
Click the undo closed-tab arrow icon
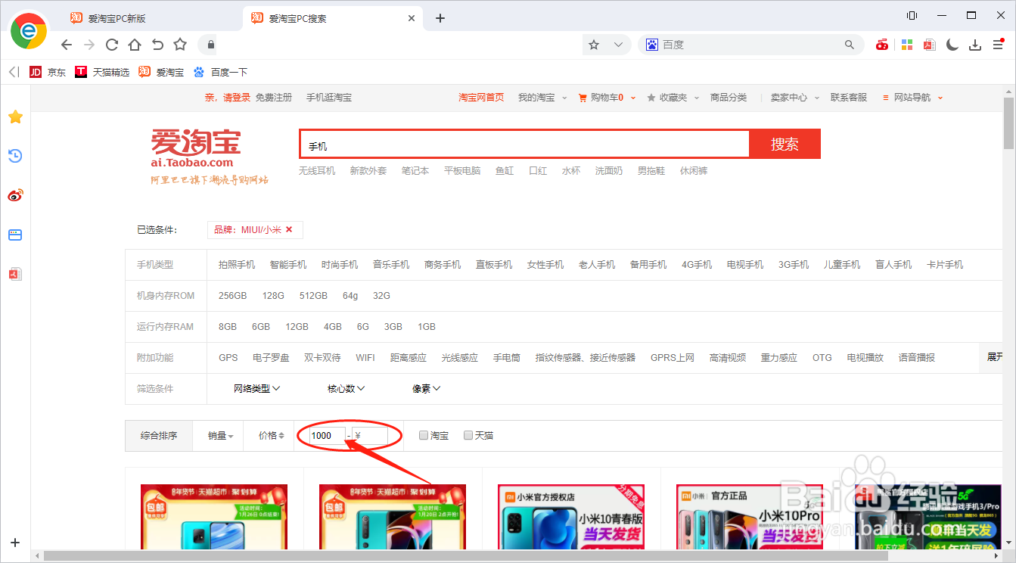click(x=157, y=45)
